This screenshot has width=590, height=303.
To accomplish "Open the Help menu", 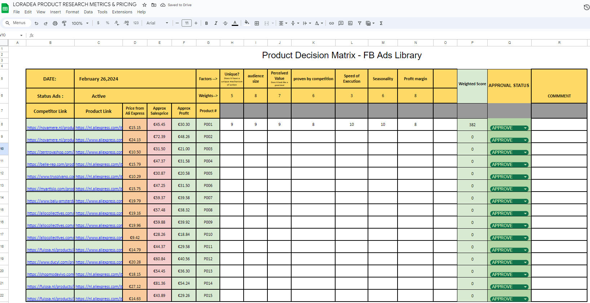I will [x=141, y=12].
